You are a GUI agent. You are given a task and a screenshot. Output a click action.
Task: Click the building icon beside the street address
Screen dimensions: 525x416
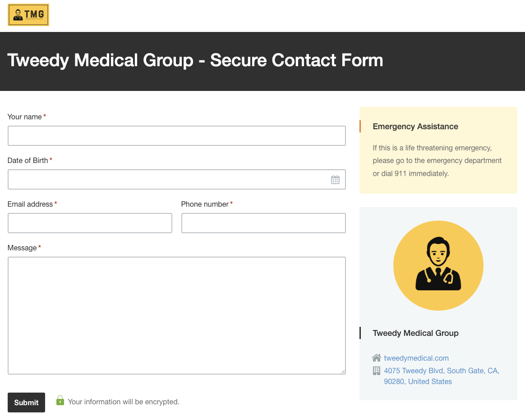coord(376,371)
